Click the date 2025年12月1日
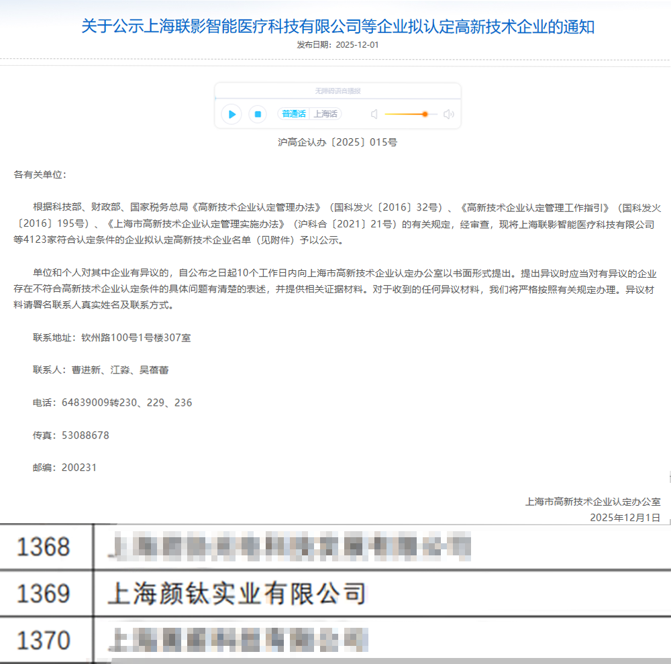 625,518
